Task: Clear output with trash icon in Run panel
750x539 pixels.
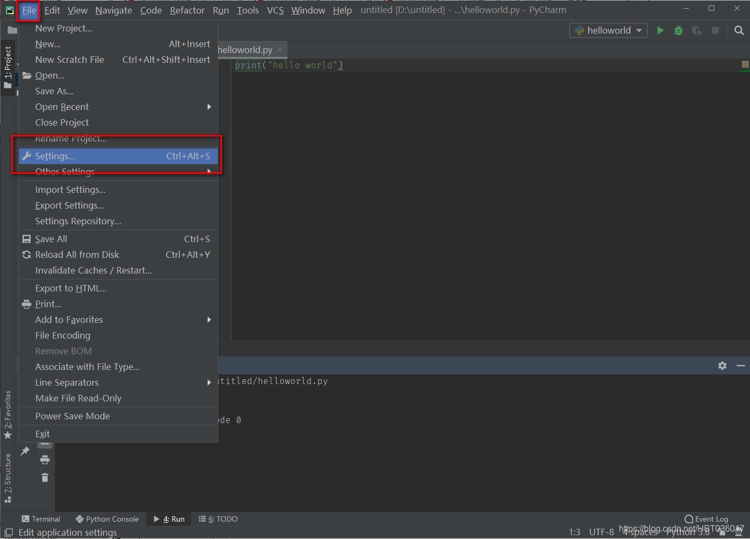Action: [x=45, y=477]
